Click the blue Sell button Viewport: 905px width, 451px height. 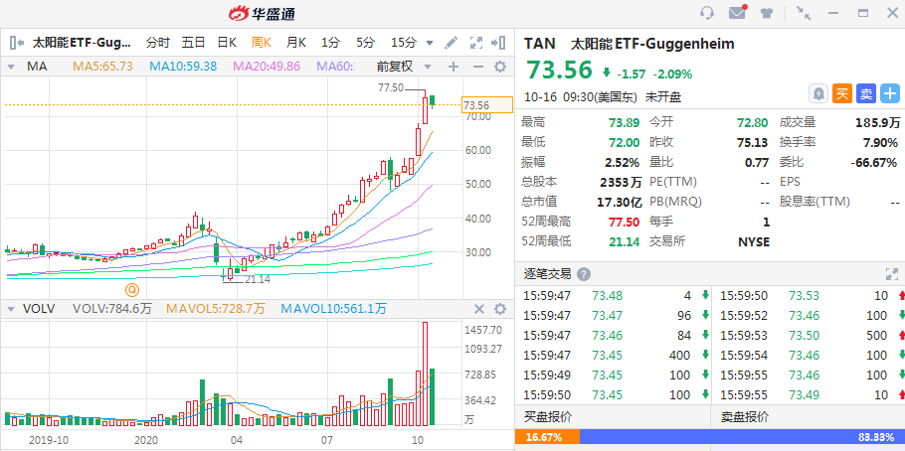866,93
